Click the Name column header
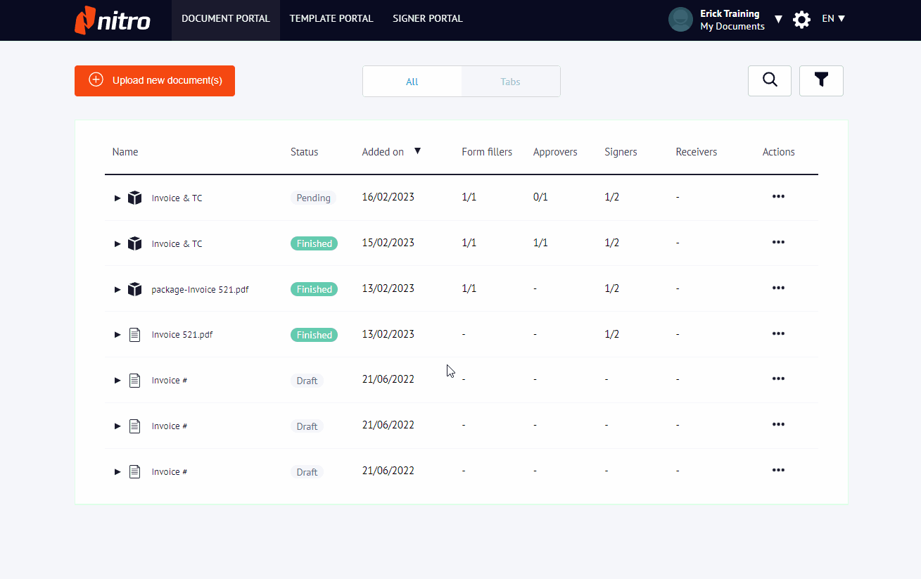 point(125,152)
